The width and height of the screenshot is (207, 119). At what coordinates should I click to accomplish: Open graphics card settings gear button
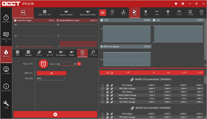[x=51, y=73]
